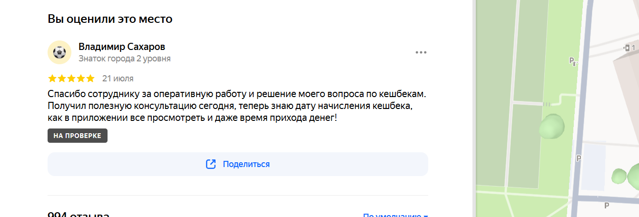639x217 pixels.
Task: Set rating with the fifth star
Action: coord(90,79)
